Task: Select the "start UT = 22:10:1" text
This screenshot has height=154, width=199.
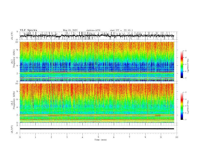Action: pyautogui.click(x=121, y=30)
